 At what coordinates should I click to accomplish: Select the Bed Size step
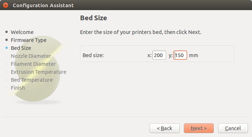21,48
